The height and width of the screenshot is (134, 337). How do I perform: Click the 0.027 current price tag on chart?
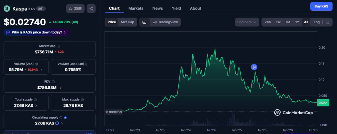322,103
